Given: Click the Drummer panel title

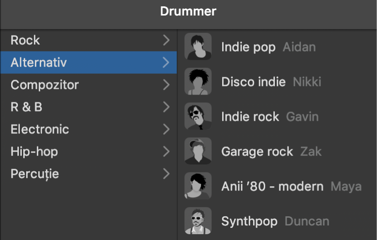Looking at the screenshot, I should pyautogui.click(x=188, y=11).
